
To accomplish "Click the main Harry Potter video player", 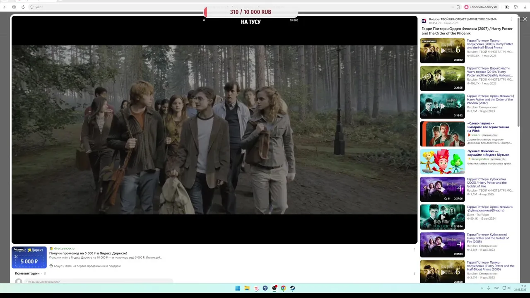I will click(214, 130).
